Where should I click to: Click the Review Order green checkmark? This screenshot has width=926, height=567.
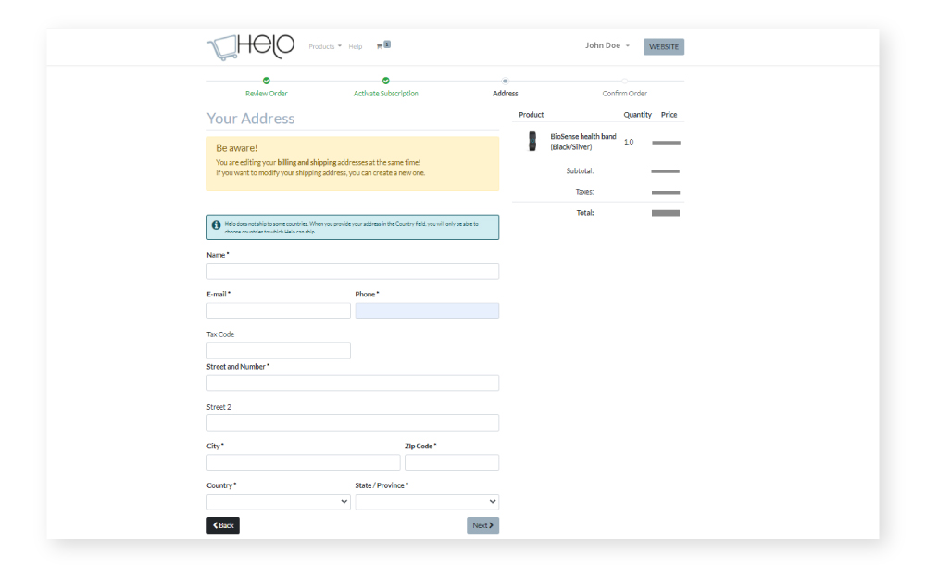coord(266,82)
